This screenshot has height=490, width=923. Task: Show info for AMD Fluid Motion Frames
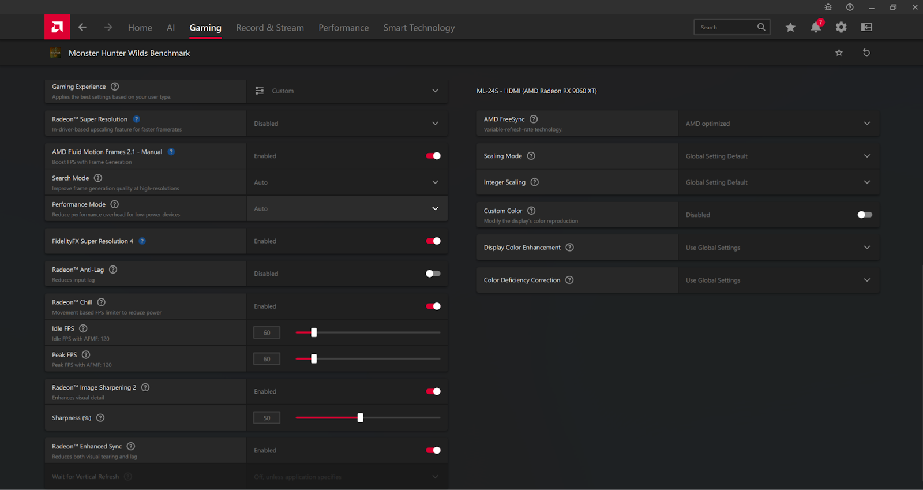point(171,152)
